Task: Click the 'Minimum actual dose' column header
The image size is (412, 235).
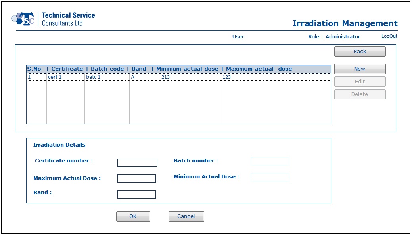Action: 187,69
